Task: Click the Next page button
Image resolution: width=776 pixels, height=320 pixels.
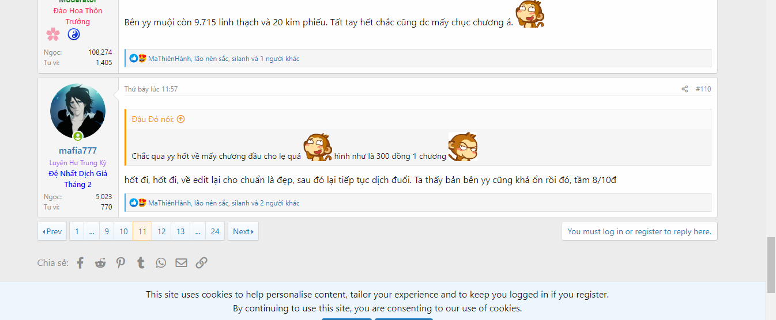Action: [243, 231]
